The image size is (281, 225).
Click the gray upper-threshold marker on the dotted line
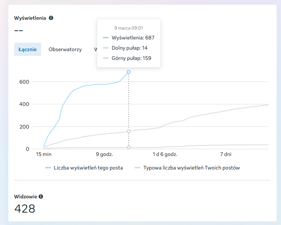click(129, 131)
